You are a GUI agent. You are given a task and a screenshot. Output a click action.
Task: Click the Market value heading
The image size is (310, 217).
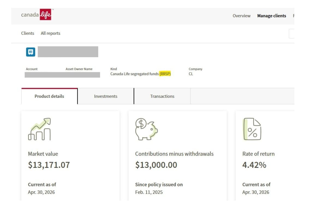click(43, 154)
